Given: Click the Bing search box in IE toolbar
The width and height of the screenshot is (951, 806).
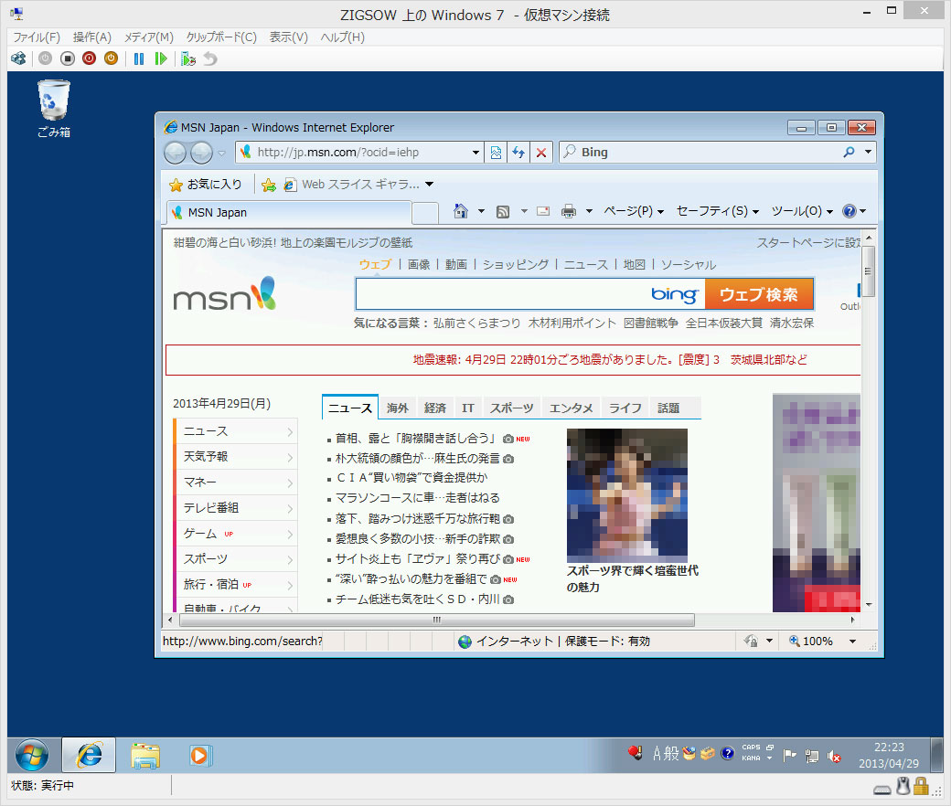Looking at the screenshot, I should coord(698,152).
